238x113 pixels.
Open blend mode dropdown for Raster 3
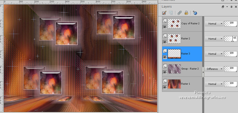tap(214, 54)
